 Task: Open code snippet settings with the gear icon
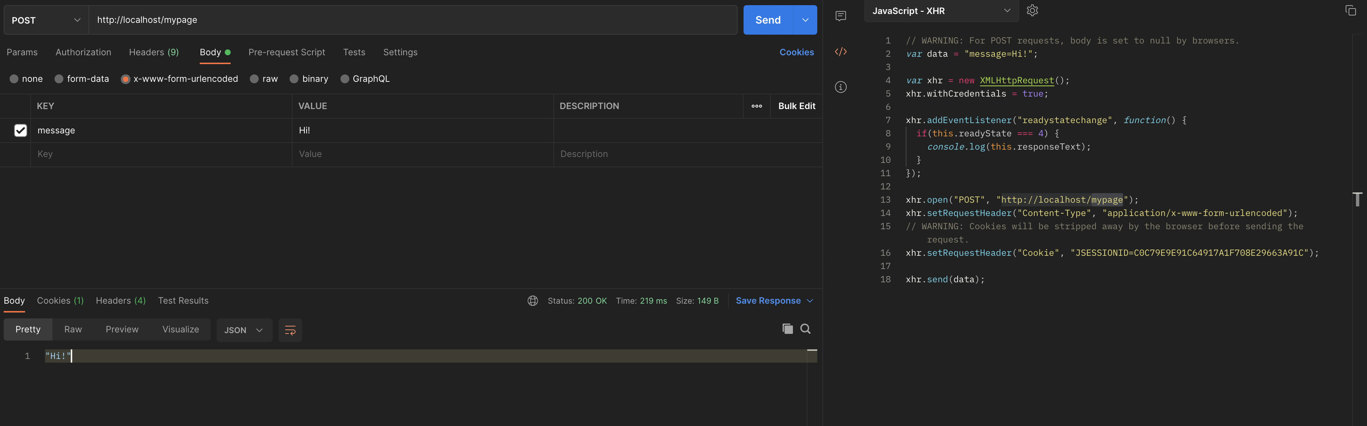pos(1032,10)
